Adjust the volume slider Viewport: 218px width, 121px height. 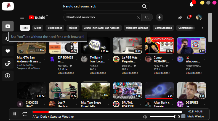[165, 116]
